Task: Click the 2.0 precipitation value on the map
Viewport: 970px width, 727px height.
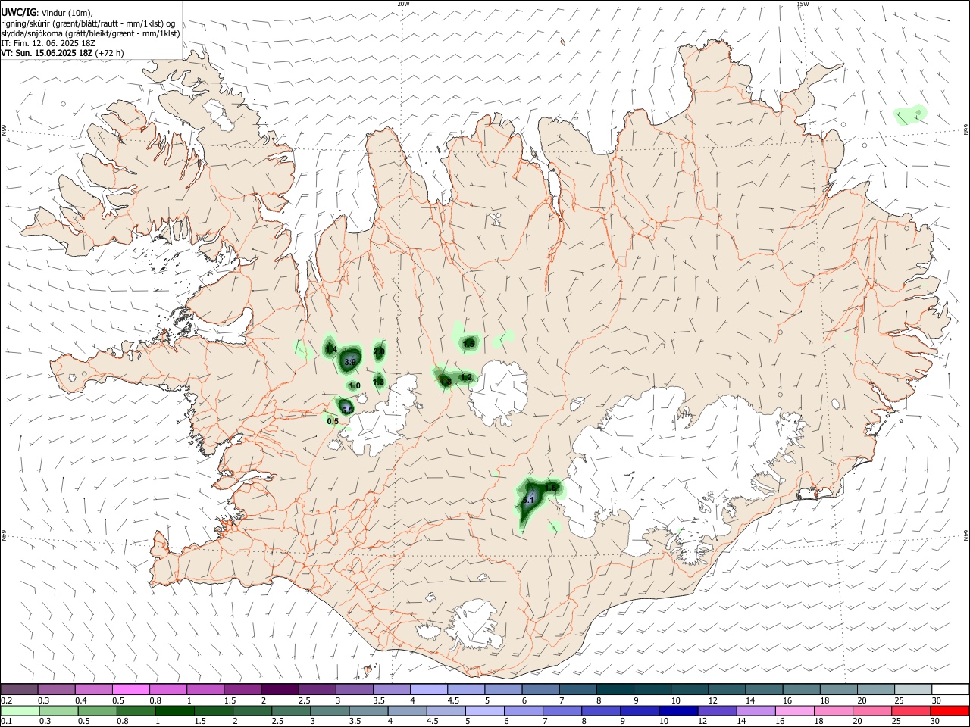Action: pyautogui.click(x=379, y=352)
